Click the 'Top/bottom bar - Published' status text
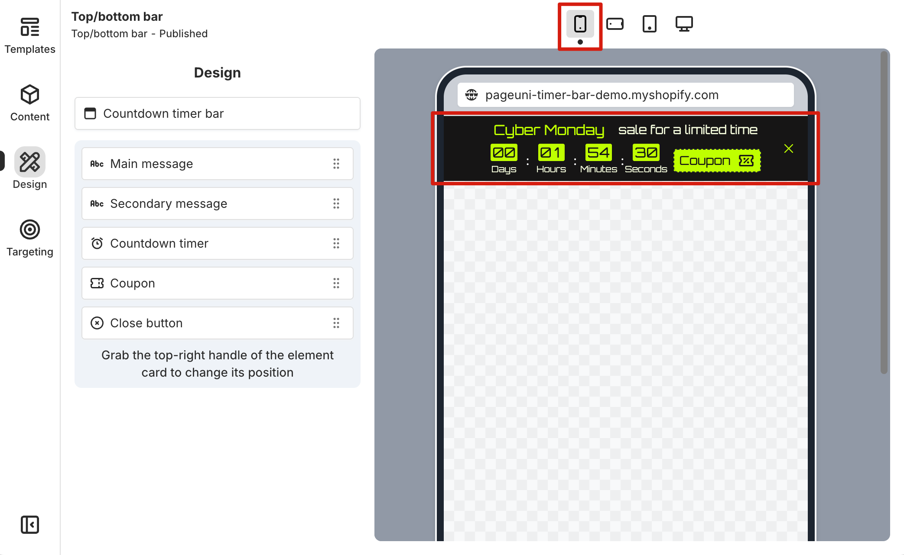Screen dimensions: 904x555 140,34
